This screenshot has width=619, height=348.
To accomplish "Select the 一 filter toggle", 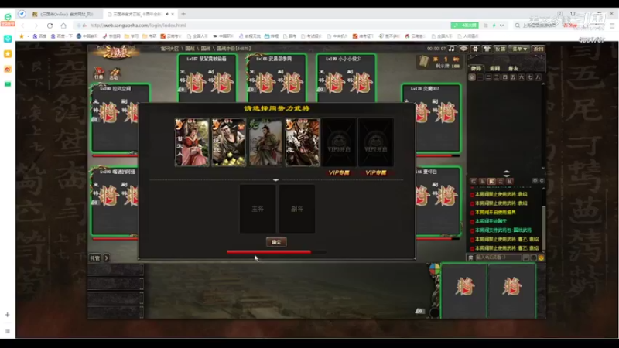I will point(480,77).
